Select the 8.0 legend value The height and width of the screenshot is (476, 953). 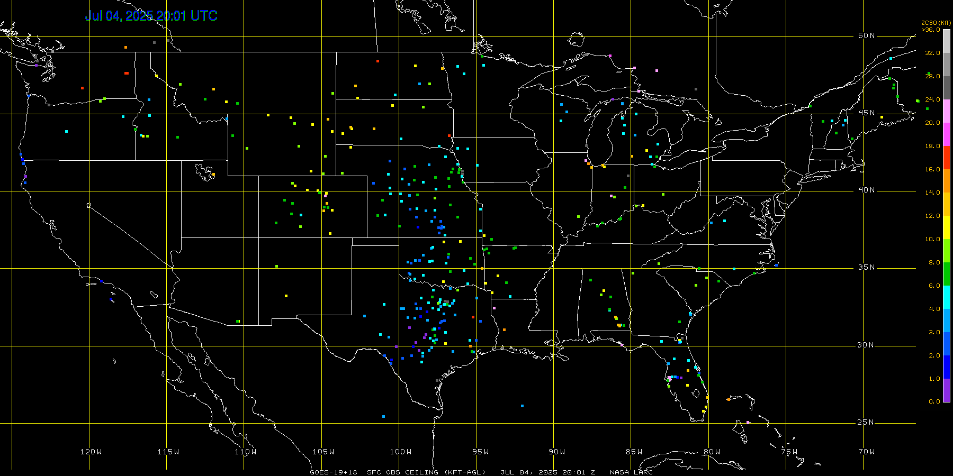coord(934,262)
